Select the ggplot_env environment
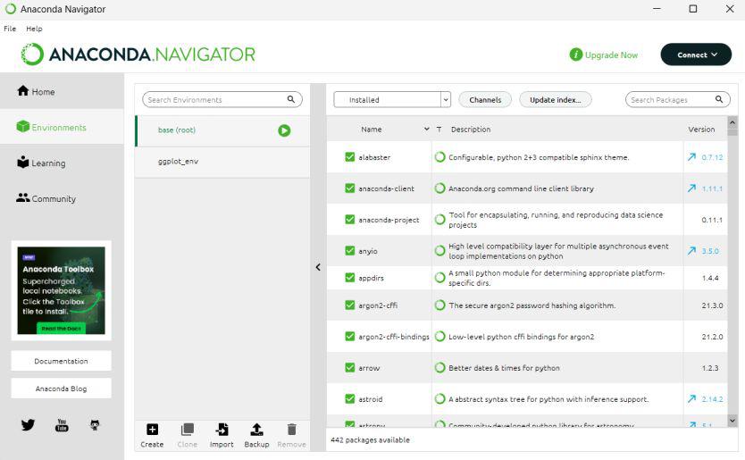 [222, 162]
